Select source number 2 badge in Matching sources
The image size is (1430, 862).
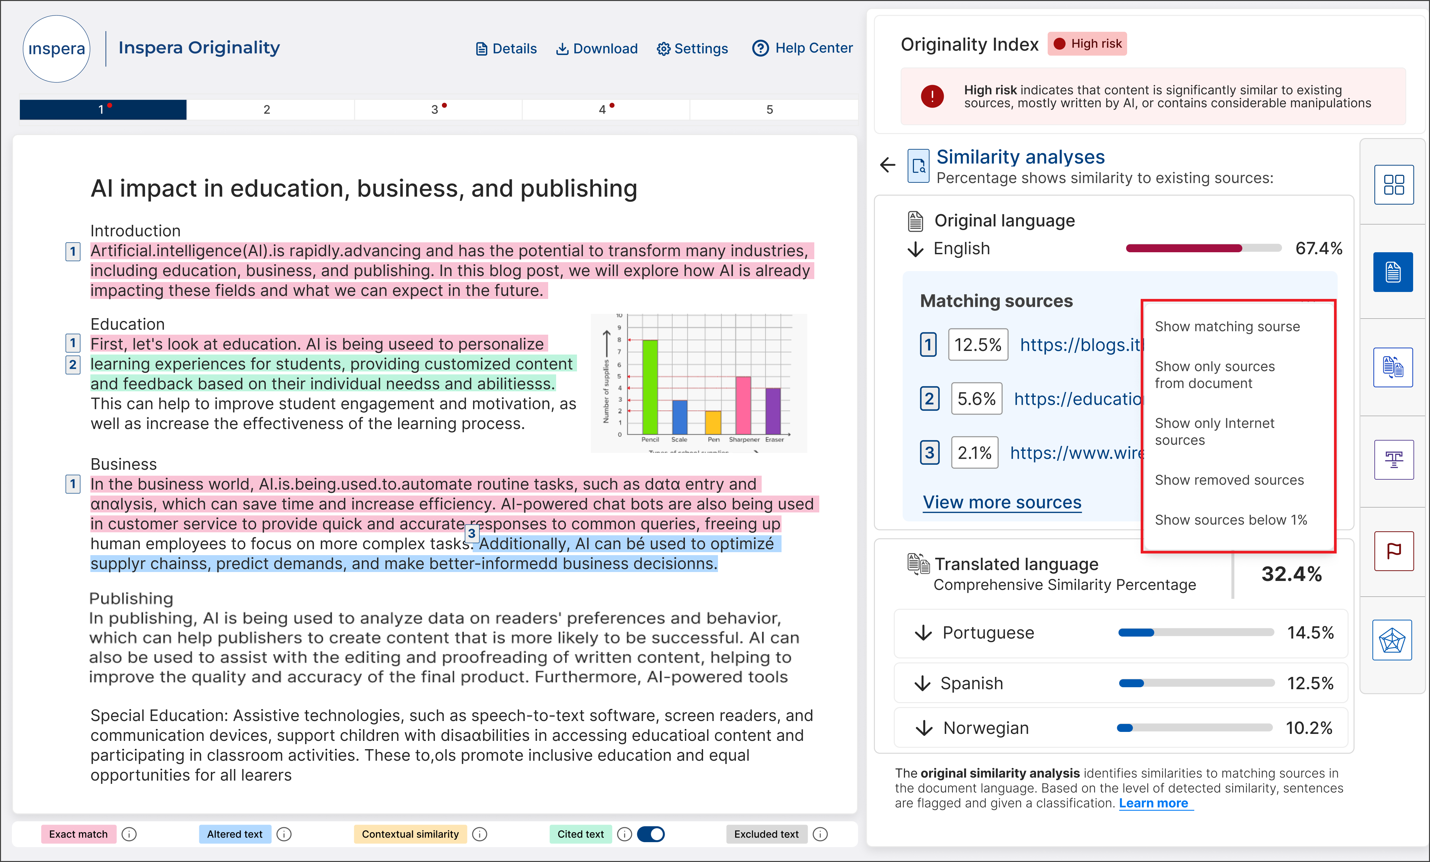[x=930, y=399]
